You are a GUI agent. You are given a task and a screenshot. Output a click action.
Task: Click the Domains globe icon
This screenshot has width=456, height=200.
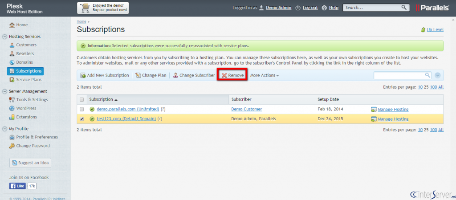click(x=12, y=62)
